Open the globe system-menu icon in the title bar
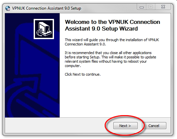 click(8, 8)
